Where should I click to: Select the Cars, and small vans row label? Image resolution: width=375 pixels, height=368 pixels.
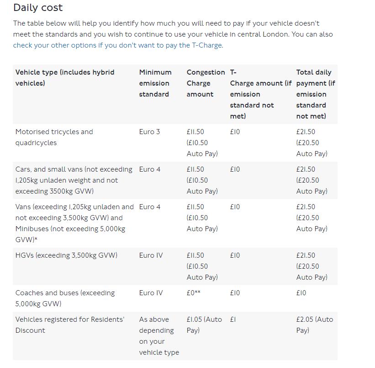(74, 180)
